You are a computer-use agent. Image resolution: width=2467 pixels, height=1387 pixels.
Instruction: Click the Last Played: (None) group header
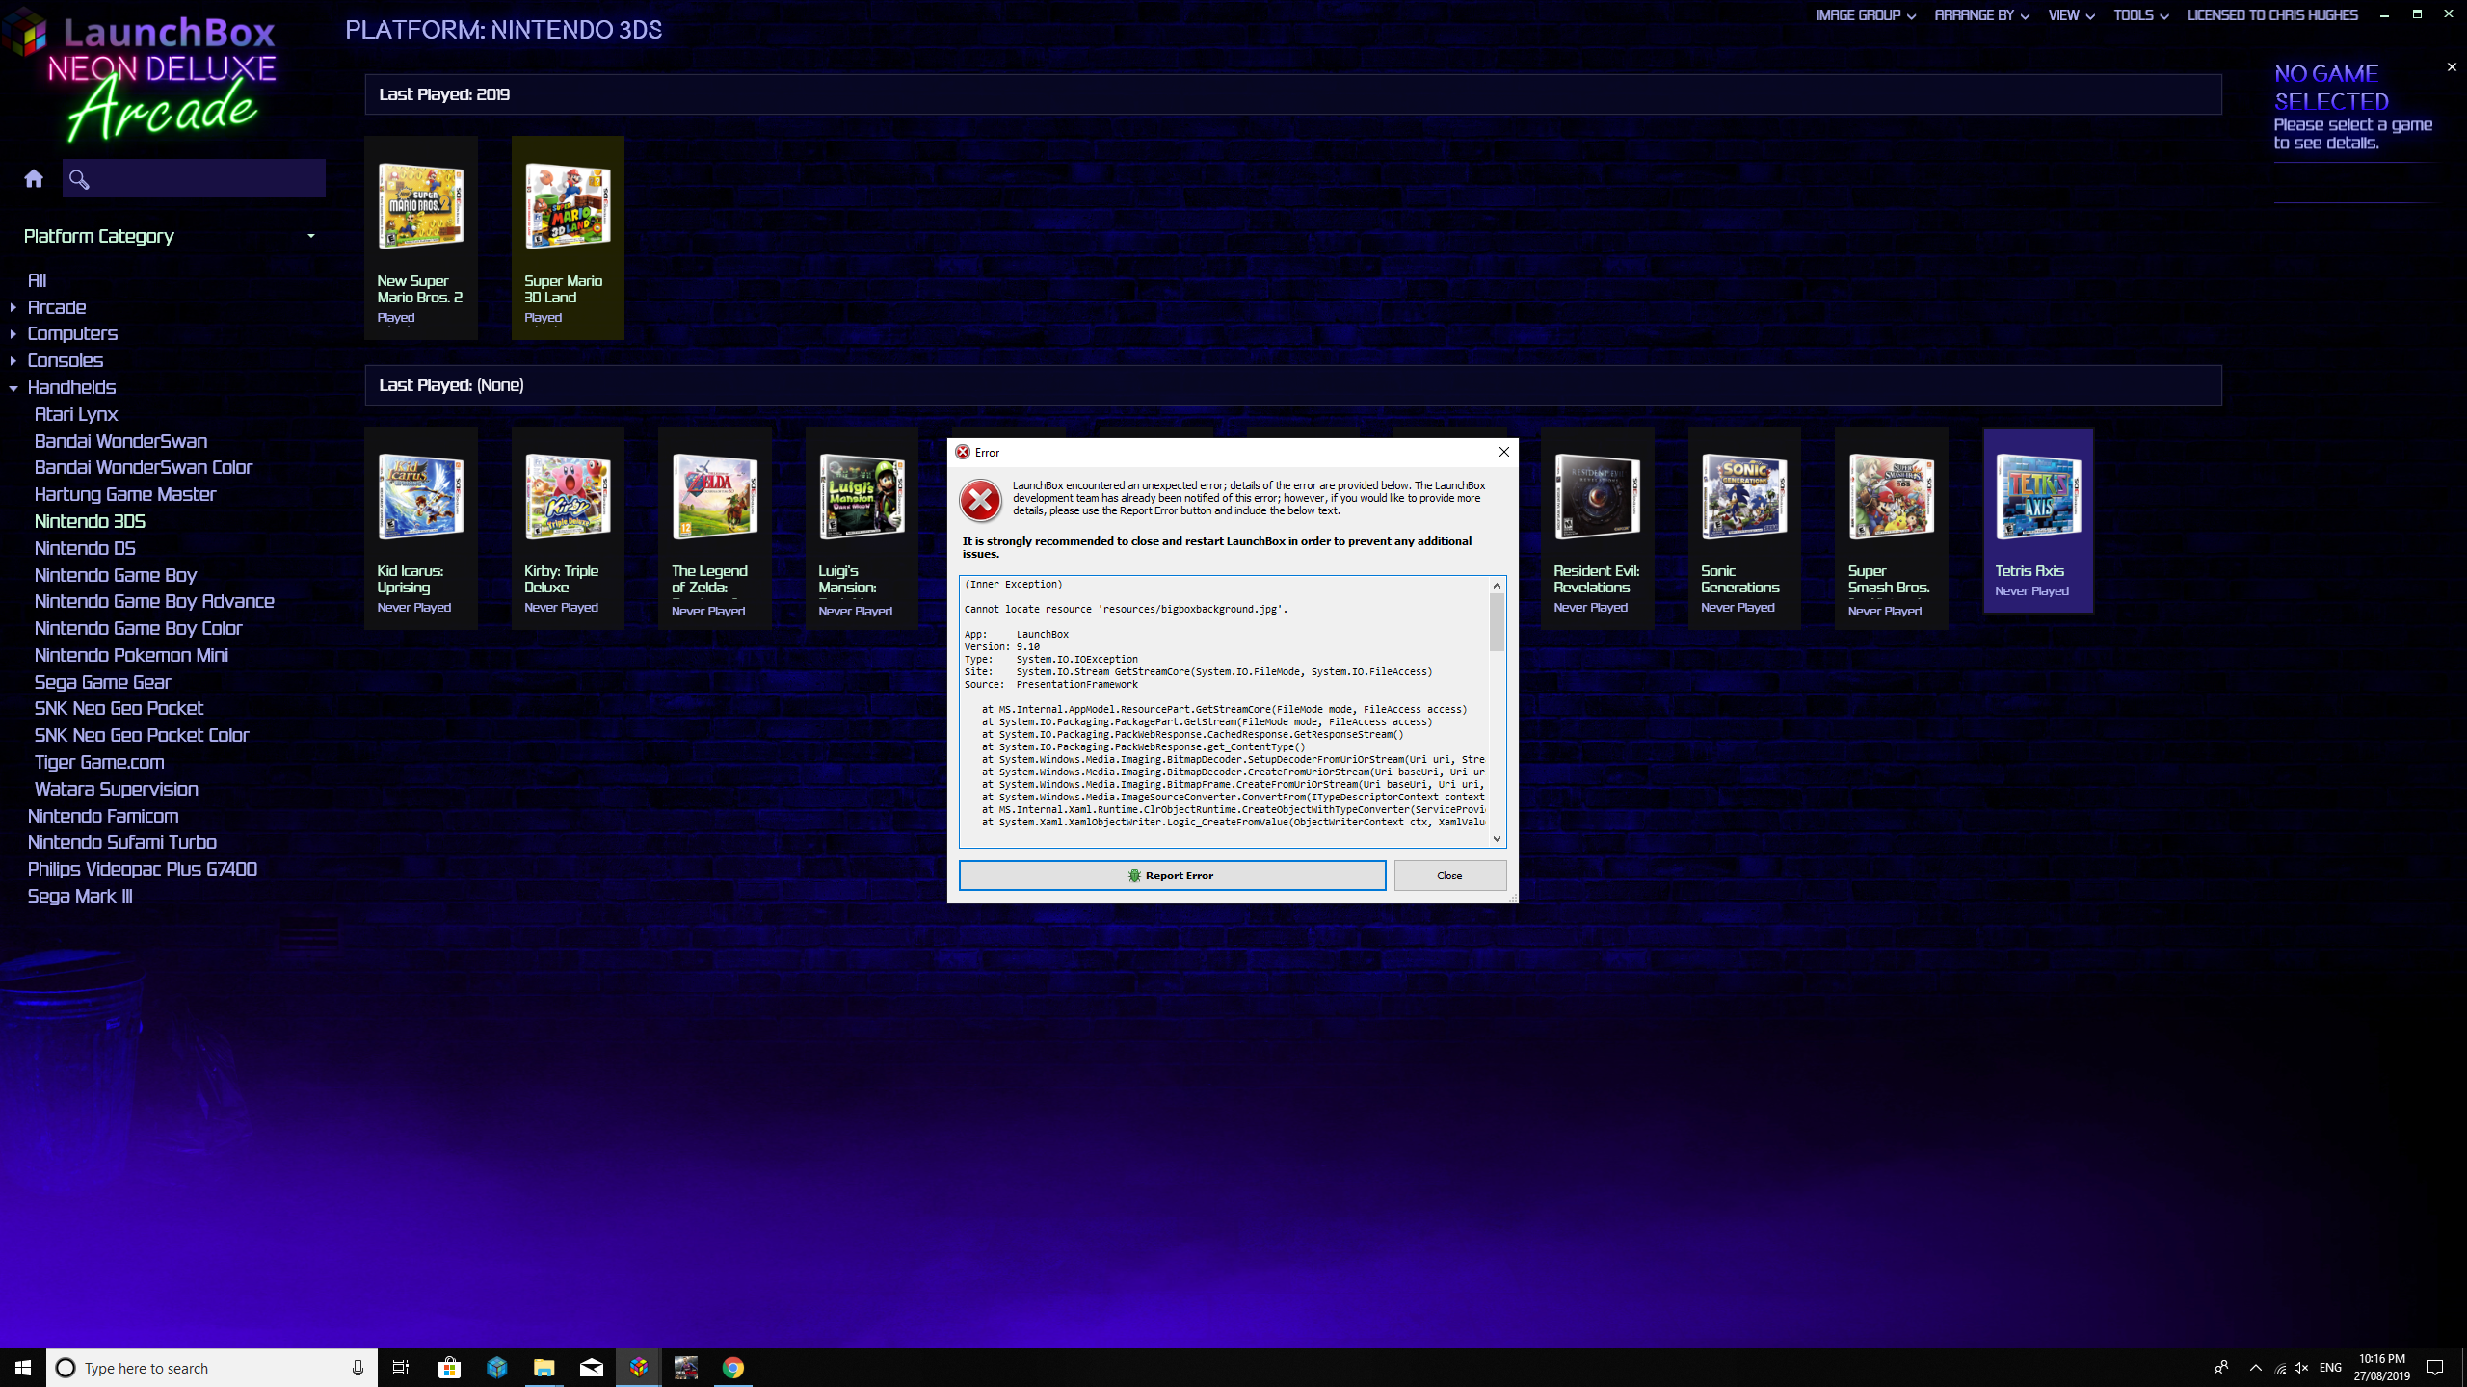pos(1293,385)
